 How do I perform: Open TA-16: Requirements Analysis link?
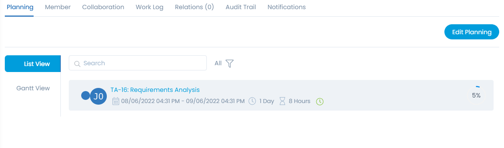coord(155,90)
